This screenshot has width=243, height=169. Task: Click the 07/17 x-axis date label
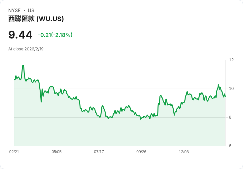click(x=99, y=152)
